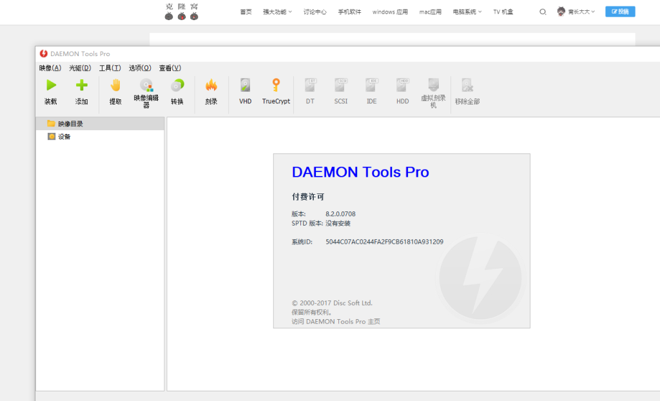Open the TV 机盒 nav link
Screen dimensions: 660x401
503,12
